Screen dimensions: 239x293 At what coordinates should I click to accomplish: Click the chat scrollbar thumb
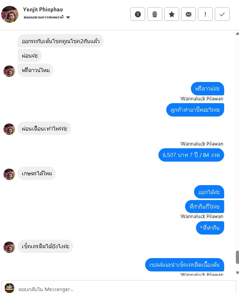(x=237, y=257)
